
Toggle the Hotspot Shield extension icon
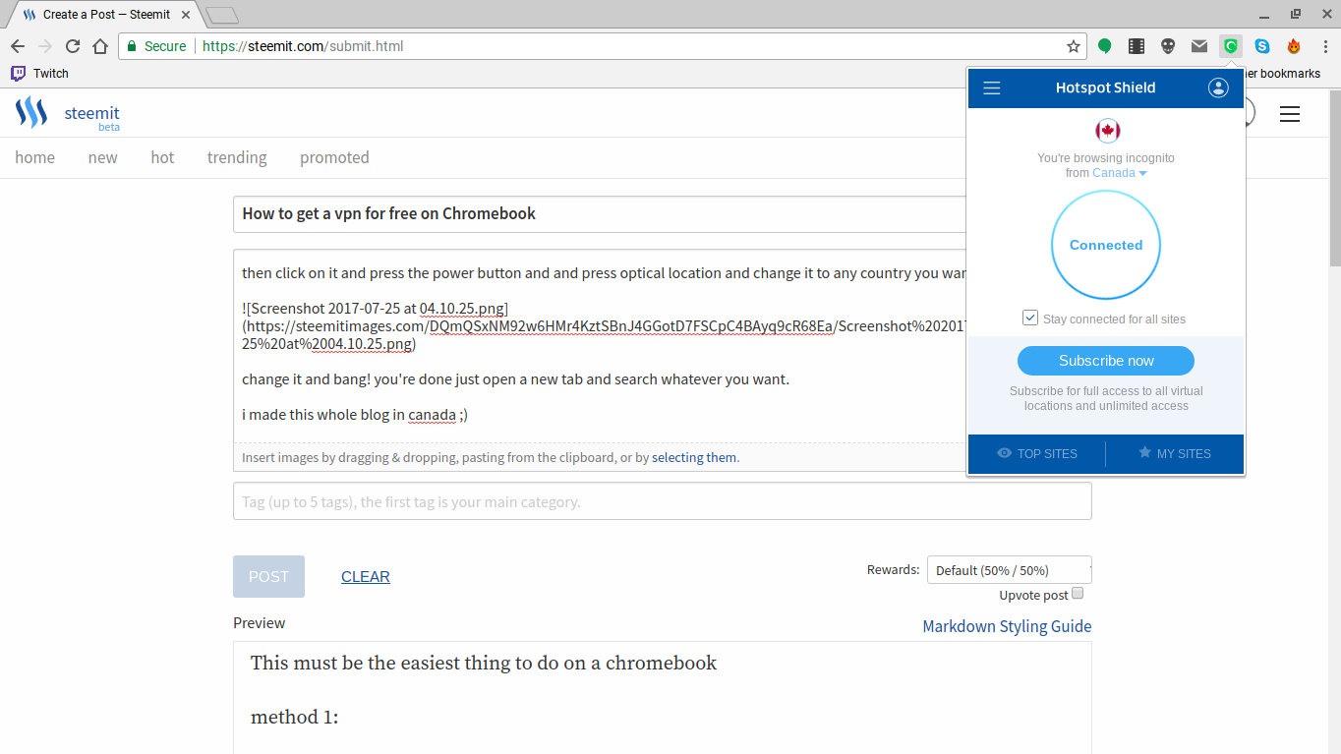pyautogui.click(x=1231, y=46)
